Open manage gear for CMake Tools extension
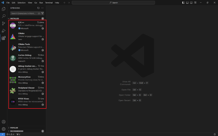The width and height of the screenshot is (218, 136). (43, 50)
